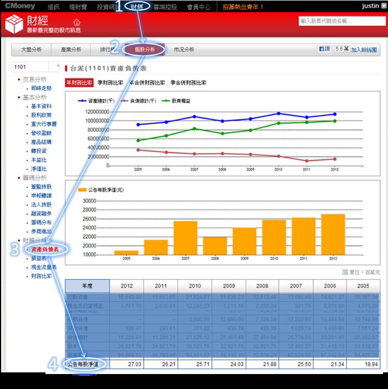Screen dimensions: 388x389
Task: Click the 2012 orange bar in chart
Action: 333,234
